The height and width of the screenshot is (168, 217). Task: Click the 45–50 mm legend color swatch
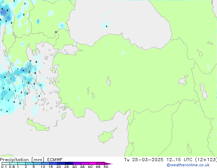coord(101,164)
